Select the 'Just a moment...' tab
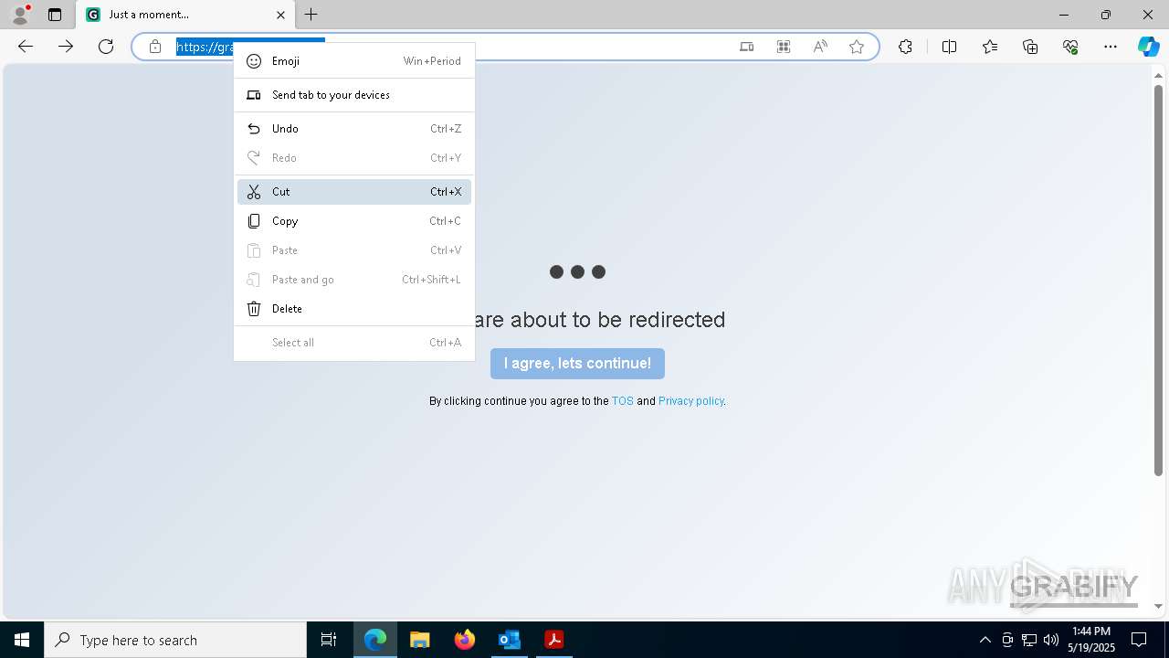 pyautogui.click(x=185, y=15)
